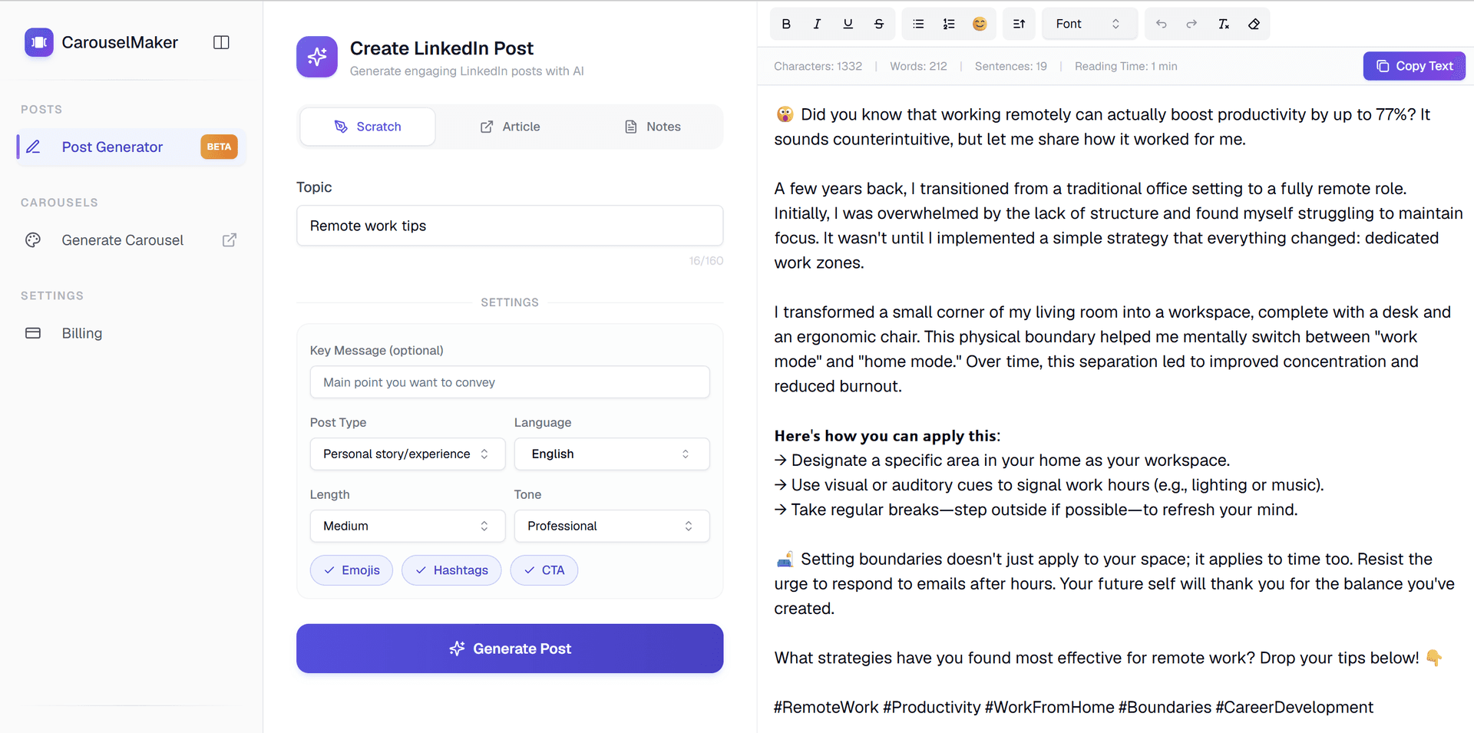Image resolution: width=1474 pixels, height=733 pixels.
Task: Create a numbered list
Action: (x=949, y=24)
